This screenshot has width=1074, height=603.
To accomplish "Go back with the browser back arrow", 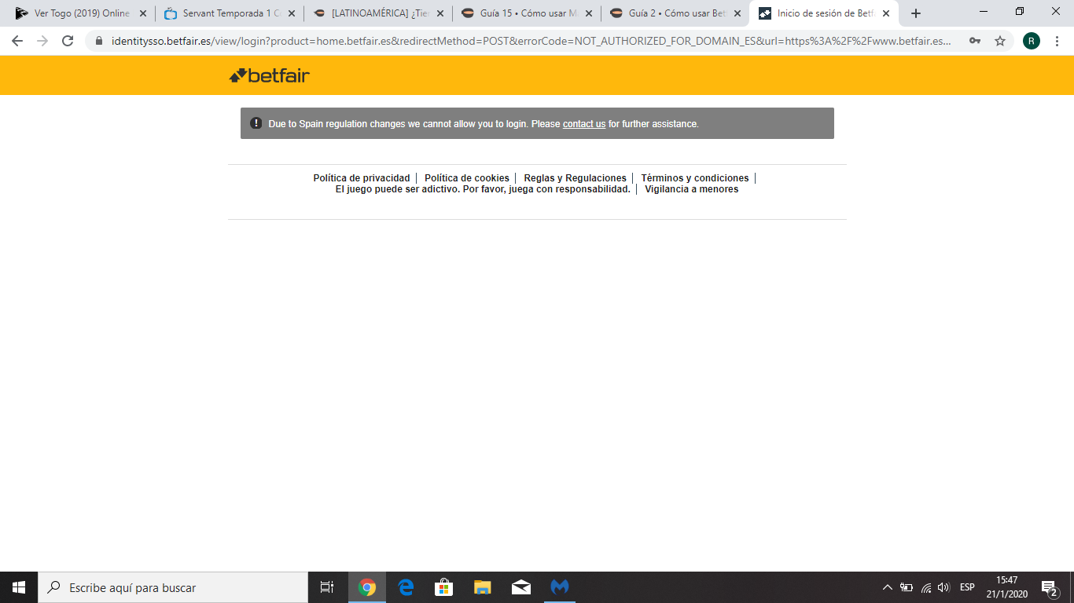I will coord(17,41).
